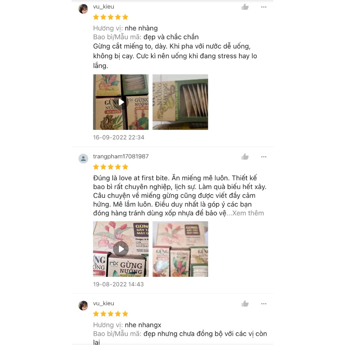
Task: Click the timestamp 16-09-2022 22:34
Action: (119, 137)
